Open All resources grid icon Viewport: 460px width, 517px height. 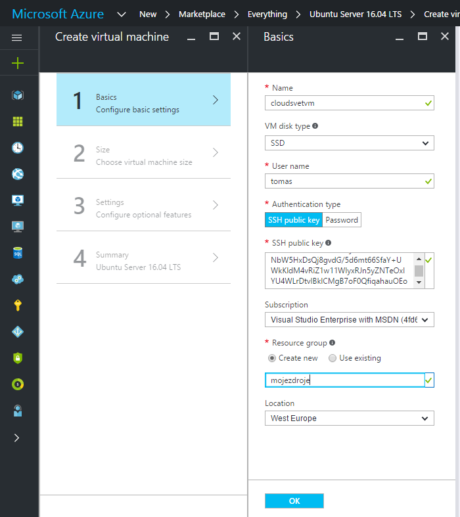tap(18, 122)
